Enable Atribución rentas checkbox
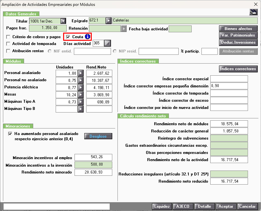 [x=8, y=51]
